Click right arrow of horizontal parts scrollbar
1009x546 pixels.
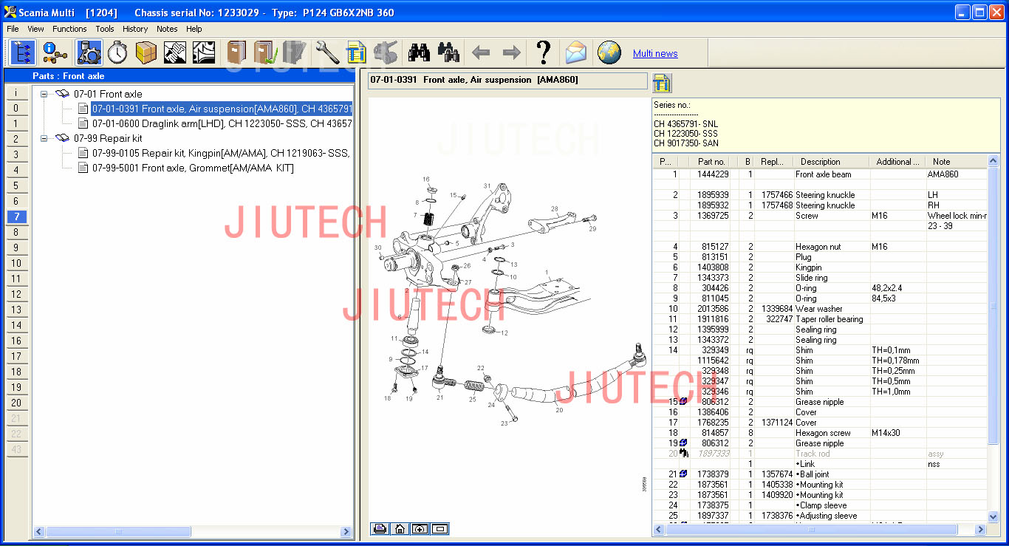(x=981, y=530)
